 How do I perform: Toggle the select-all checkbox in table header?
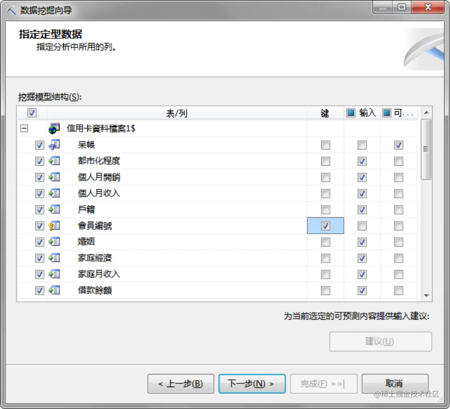click(x=32, y=113)
